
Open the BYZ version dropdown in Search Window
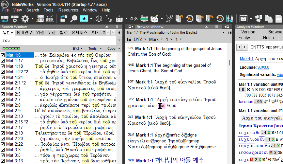tap(78, 48)
